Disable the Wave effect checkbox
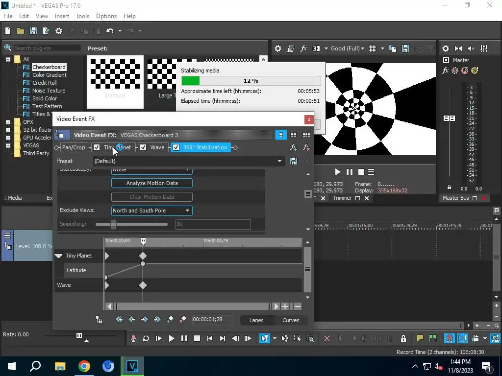 pos(143,147)
